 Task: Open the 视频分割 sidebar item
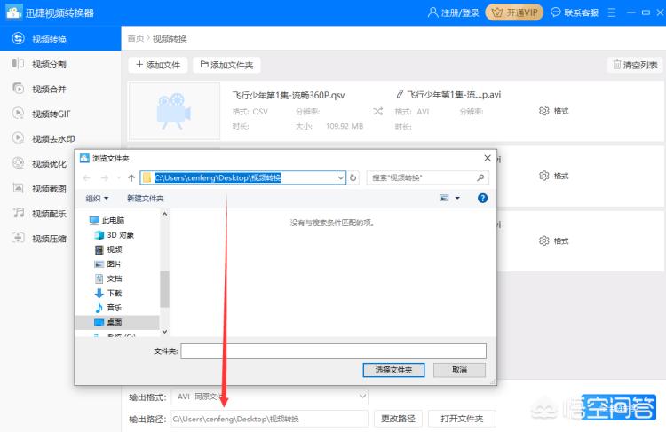click(49, 64)
